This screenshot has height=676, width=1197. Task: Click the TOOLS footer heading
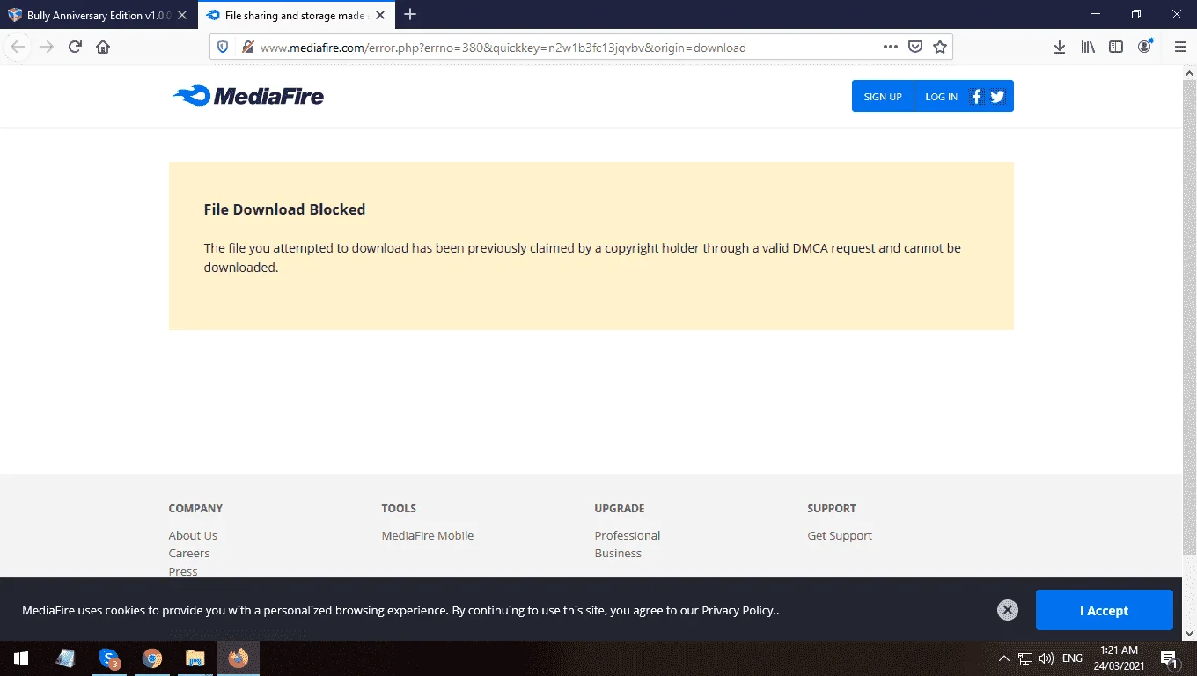pos(399,508)
